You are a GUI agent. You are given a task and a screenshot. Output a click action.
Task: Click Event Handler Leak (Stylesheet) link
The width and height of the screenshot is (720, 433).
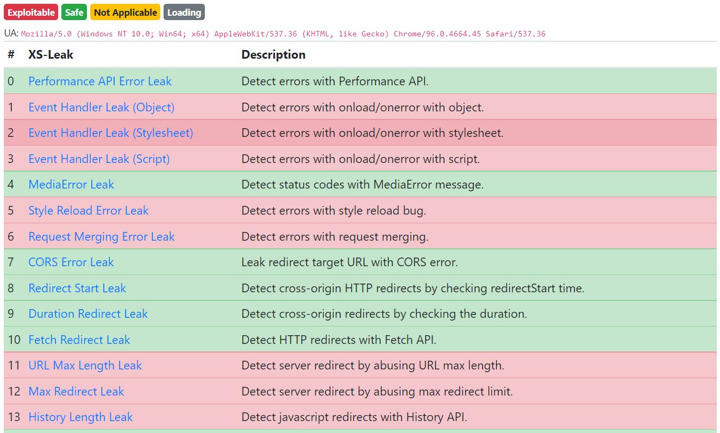111,133
